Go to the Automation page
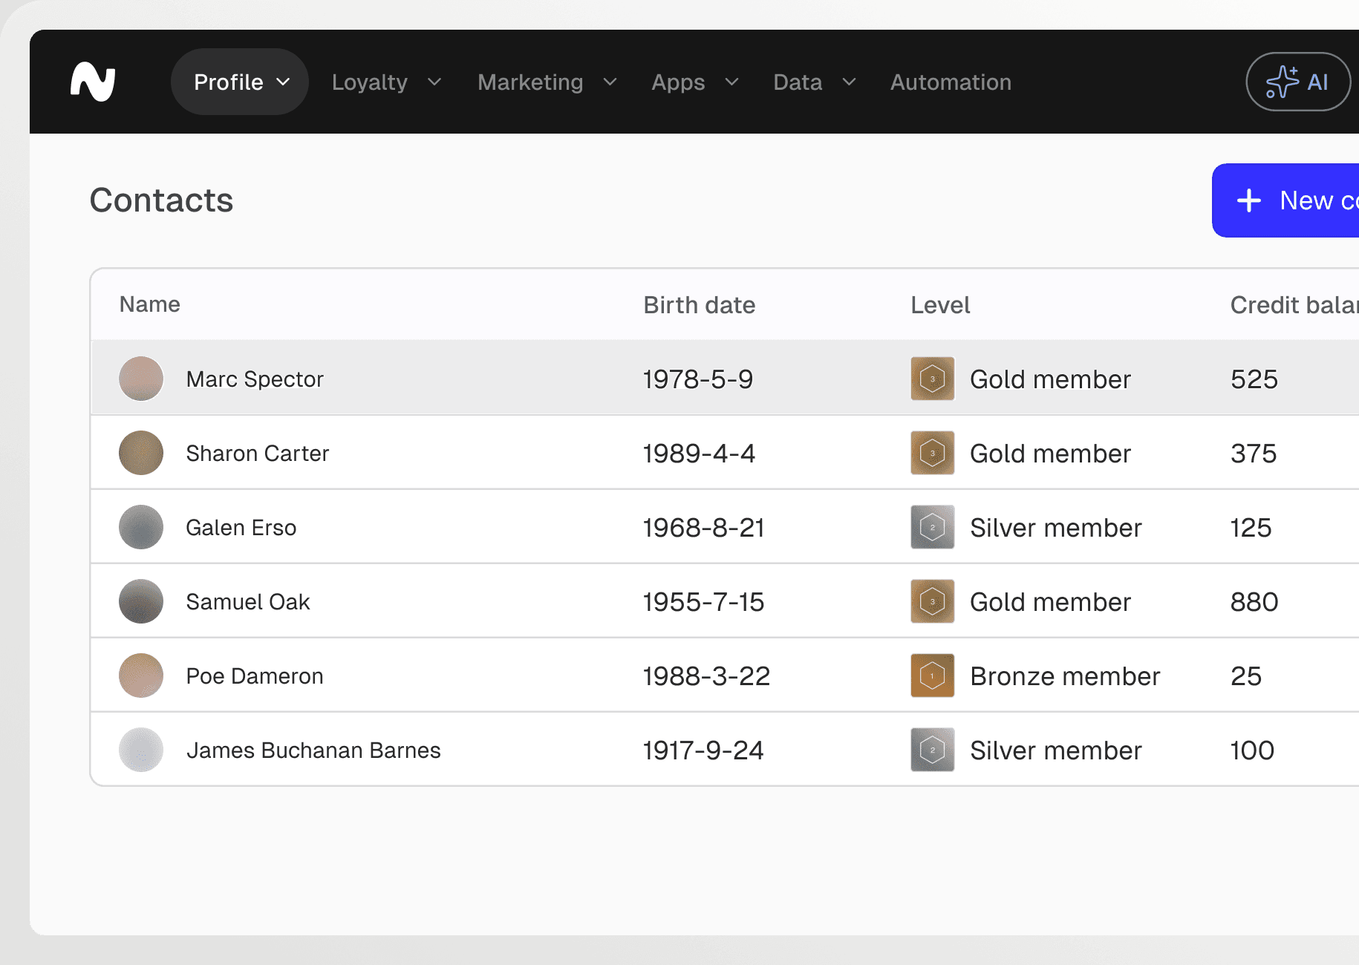 click(951, 82)
